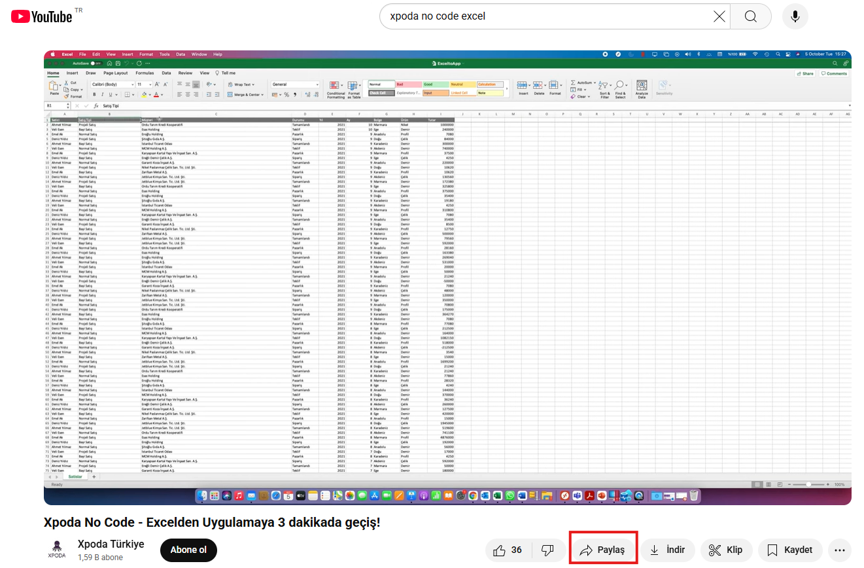Select the Satışlar sheet tab
864x568 pixels.
tap(75, 476)
